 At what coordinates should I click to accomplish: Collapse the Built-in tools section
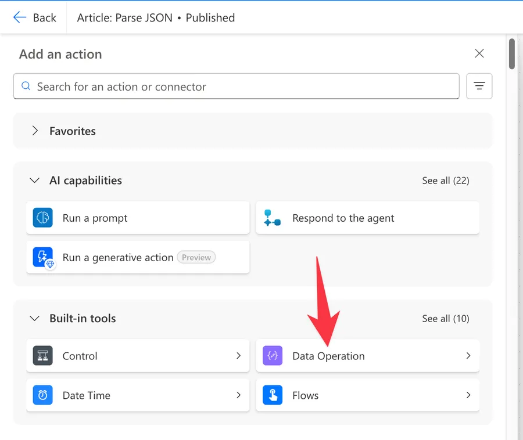(35, 319)
